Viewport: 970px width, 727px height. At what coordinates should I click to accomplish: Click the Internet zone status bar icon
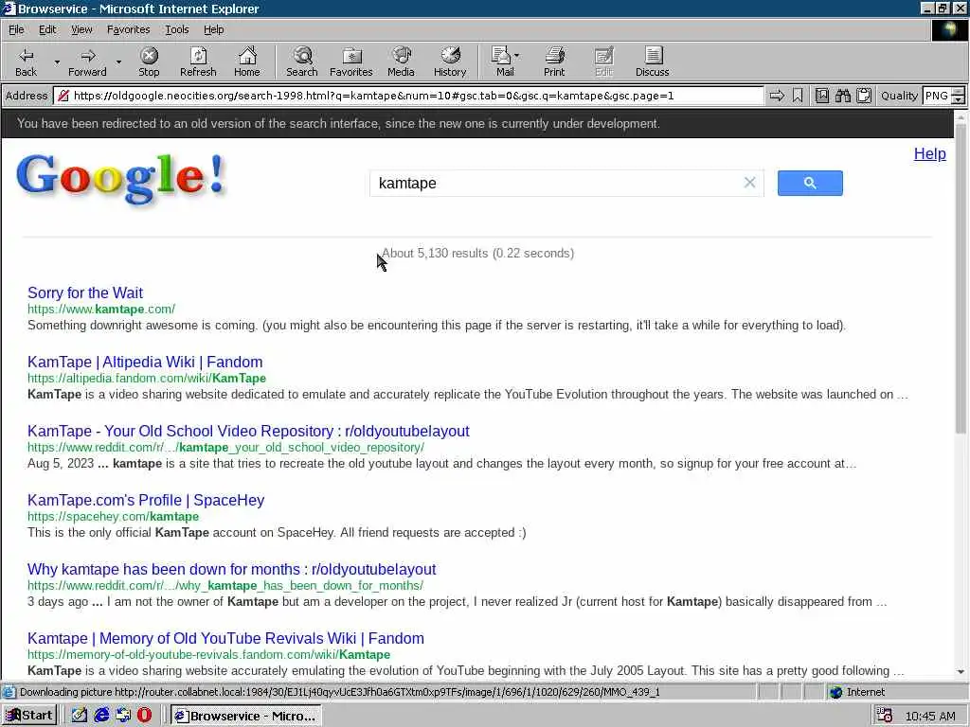[836, 692]
